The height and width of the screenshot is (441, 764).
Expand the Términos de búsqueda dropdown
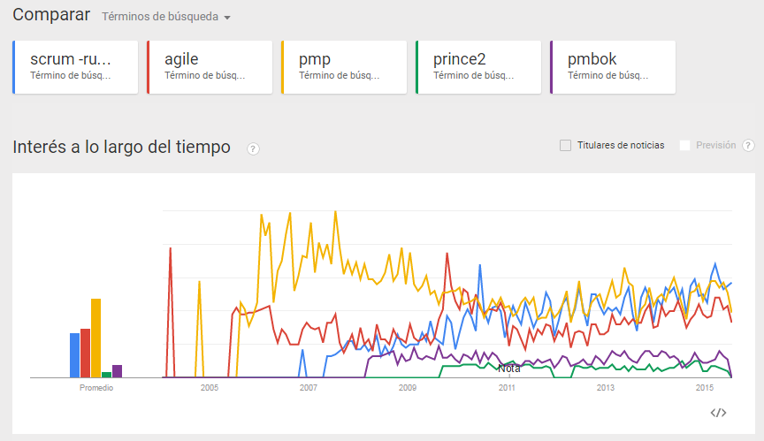pyautogui.click(x=166, y=17)
